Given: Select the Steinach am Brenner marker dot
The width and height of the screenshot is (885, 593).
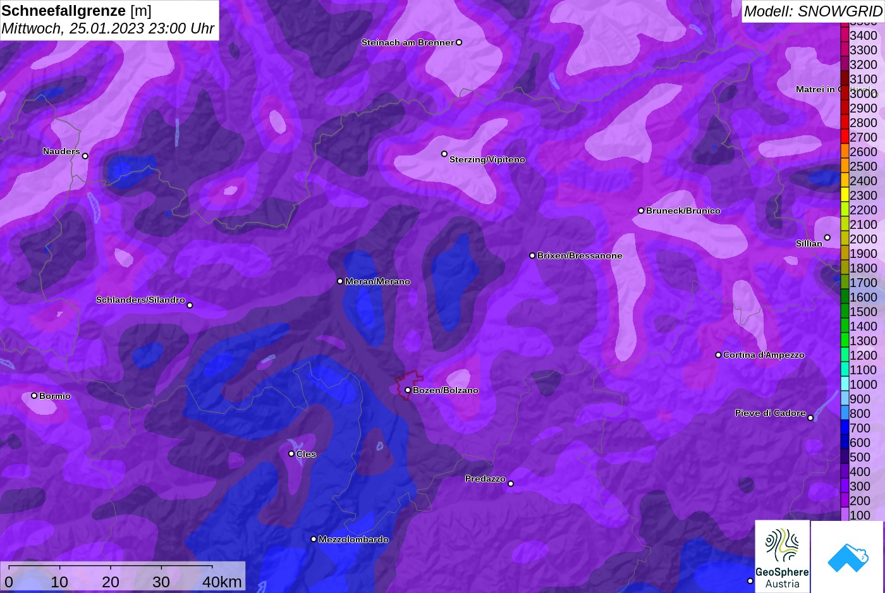Looking at the screenshot, I should point(459,42).
